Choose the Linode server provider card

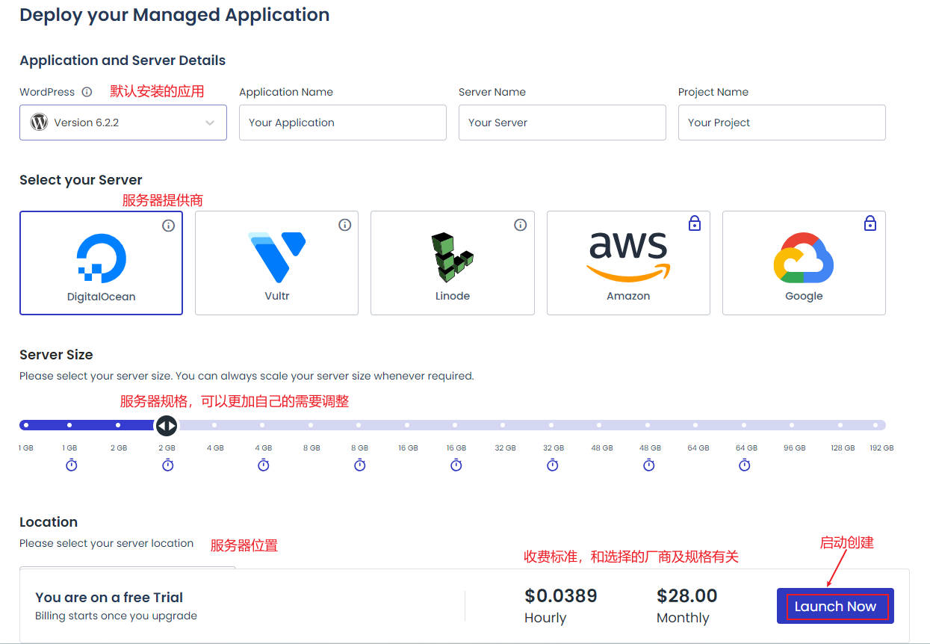[x=452, y=263]
